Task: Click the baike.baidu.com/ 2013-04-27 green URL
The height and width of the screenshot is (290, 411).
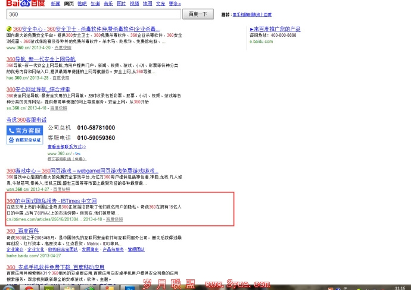Action: click(34, 256)
